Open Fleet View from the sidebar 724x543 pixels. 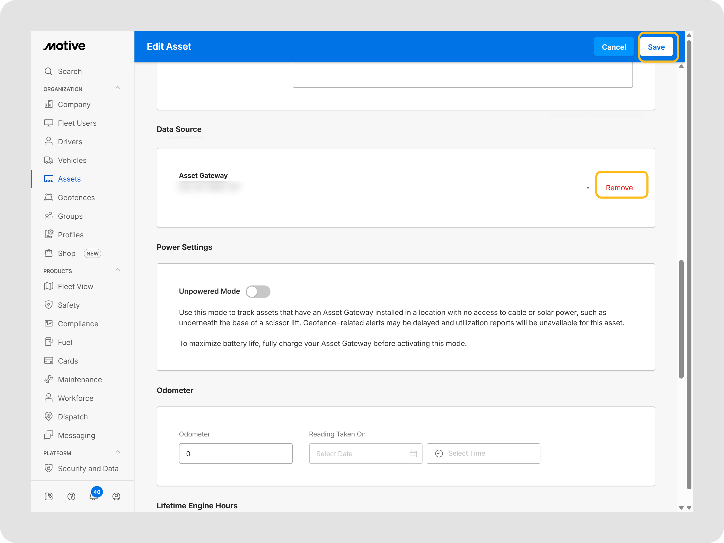pyautogui.click(x=75, y=287)
